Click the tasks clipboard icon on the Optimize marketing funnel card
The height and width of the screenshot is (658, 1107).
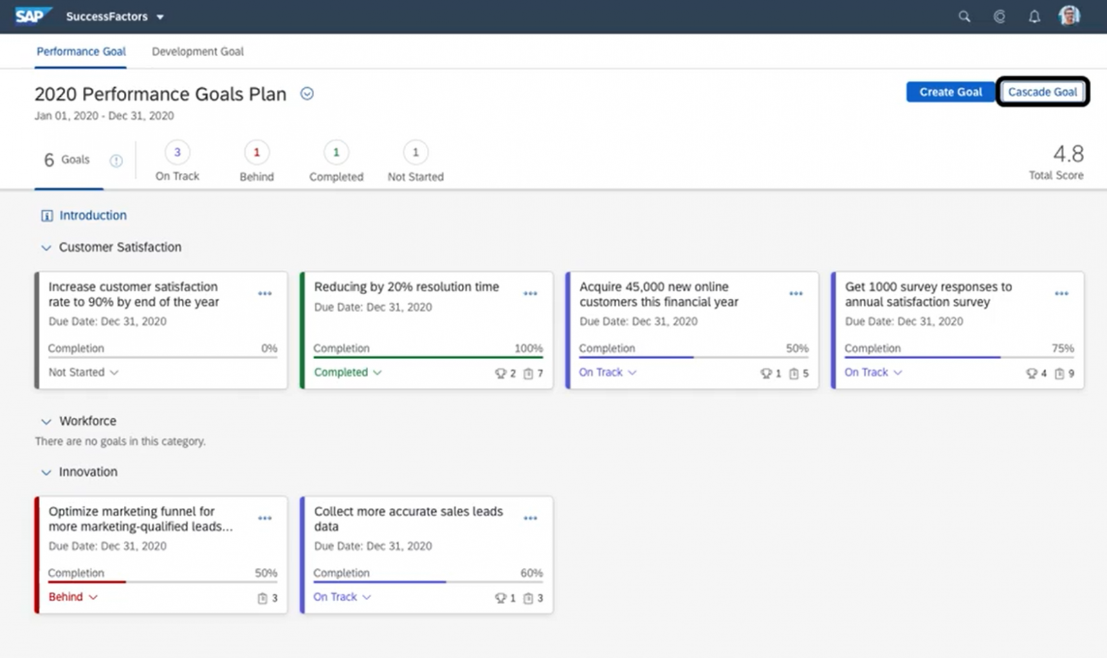point(263,598)
